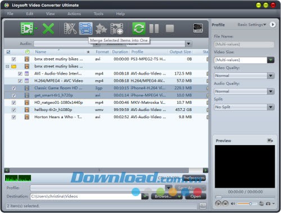Take a snapshot with the camera icon

pos(268,203)
